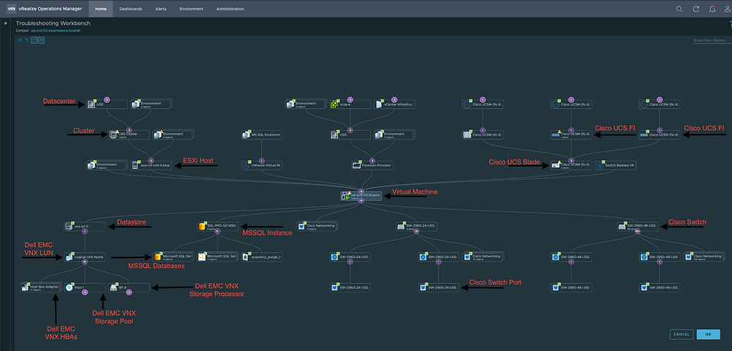Toggle purple badge above esxi-inf-cml-4.blue node
Screen dimensions: 732x351
pyautogui.click(x=150, y=160)
